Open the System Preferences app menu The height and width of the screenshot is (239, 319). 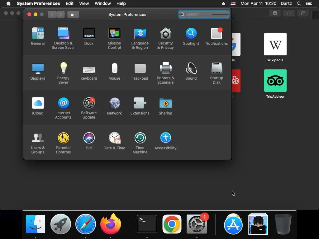click(38, 3)
